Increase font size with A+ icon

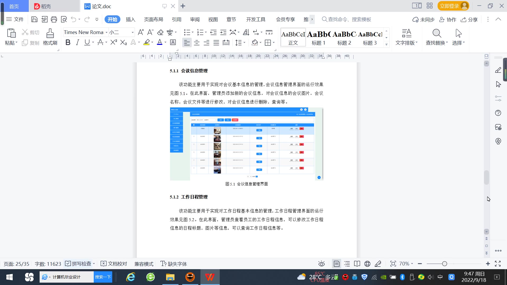(x=141, y=32)
